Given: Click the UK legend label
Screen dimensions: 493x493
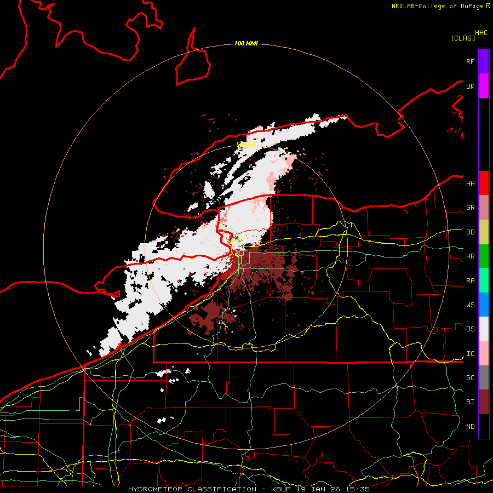Looking at the screenshot, I should [x=470, y=86].
